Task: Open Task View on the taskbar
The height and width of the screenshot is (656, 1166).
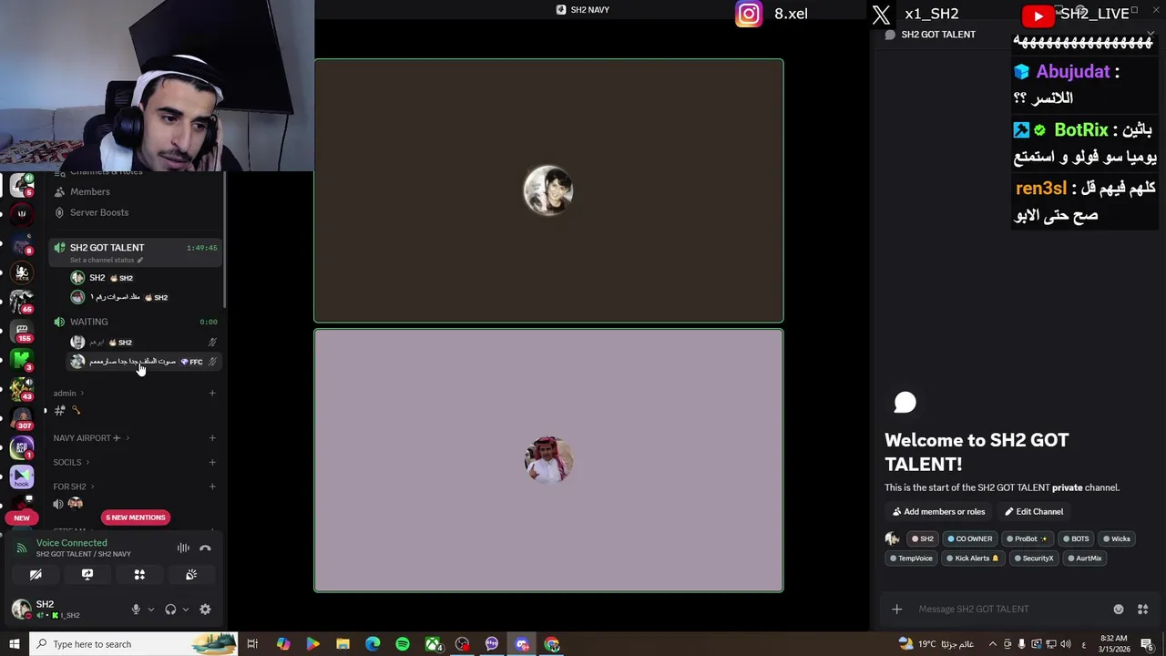Action: tap(252, 644)
